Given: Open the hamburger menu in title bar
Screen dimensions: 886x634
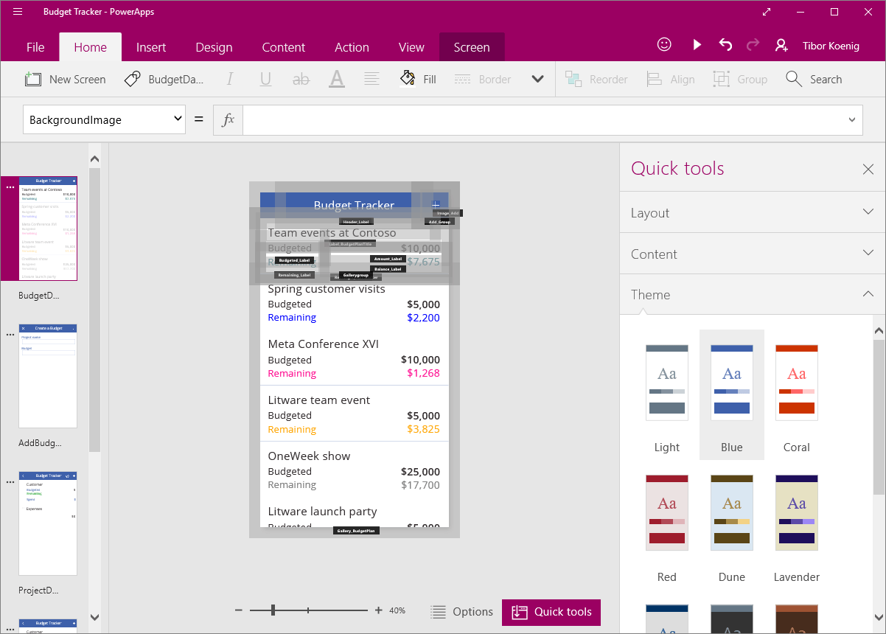Looking at the screenshot, I should pos(18,12).
